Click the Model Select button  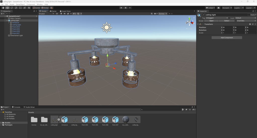coord(227,21)
